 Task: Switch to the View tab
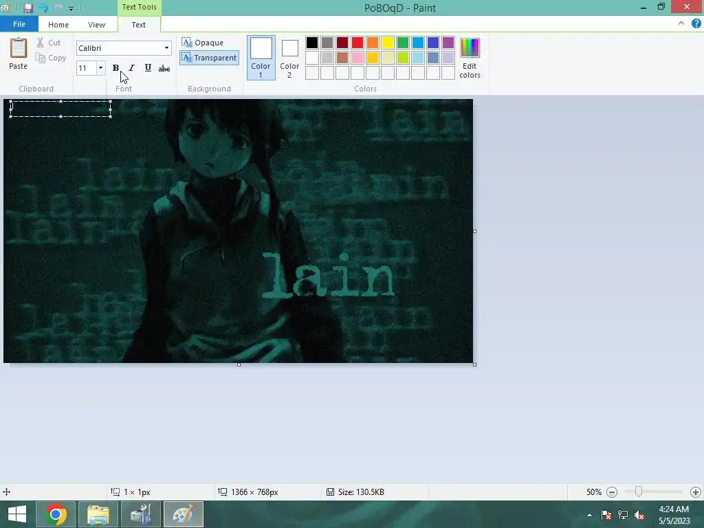(96, 25)
